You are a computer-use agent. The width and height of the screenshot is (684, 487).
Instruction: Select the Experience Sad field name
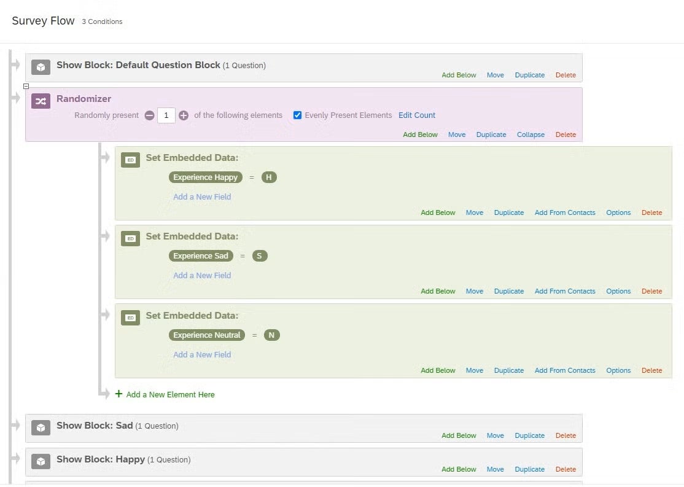pyautogui.click(x=201, y=255)
